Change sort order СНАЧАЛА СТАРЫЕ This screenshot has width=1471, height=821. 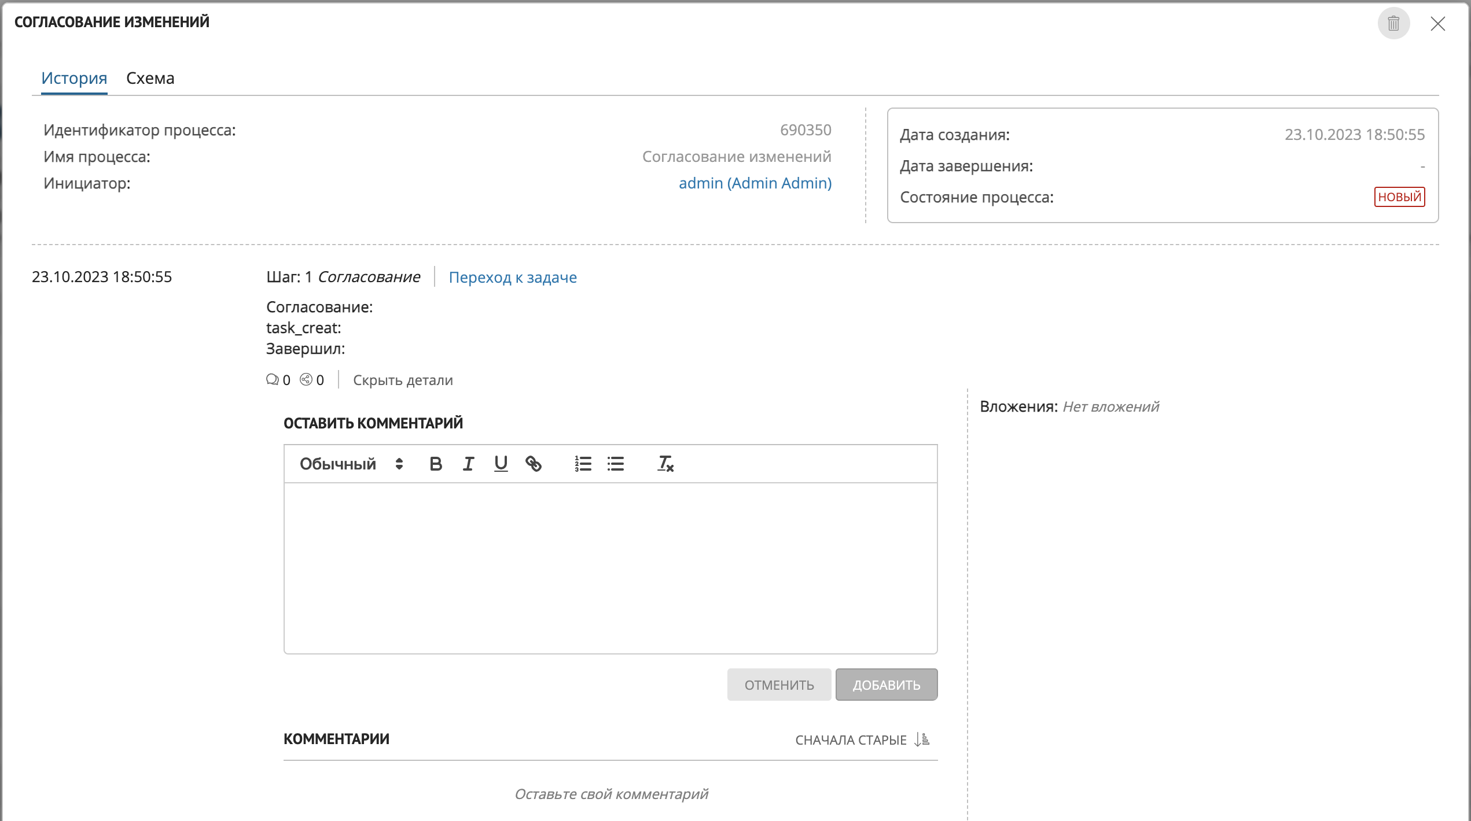(x=862, y=740)
